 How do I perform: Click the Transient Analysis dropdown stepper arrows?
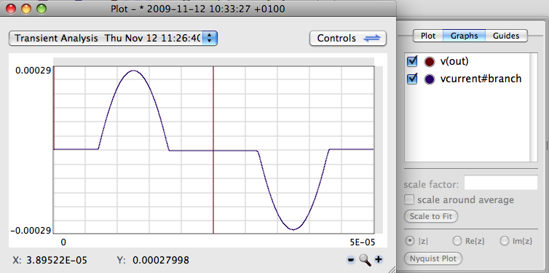(x=210, y=38)
